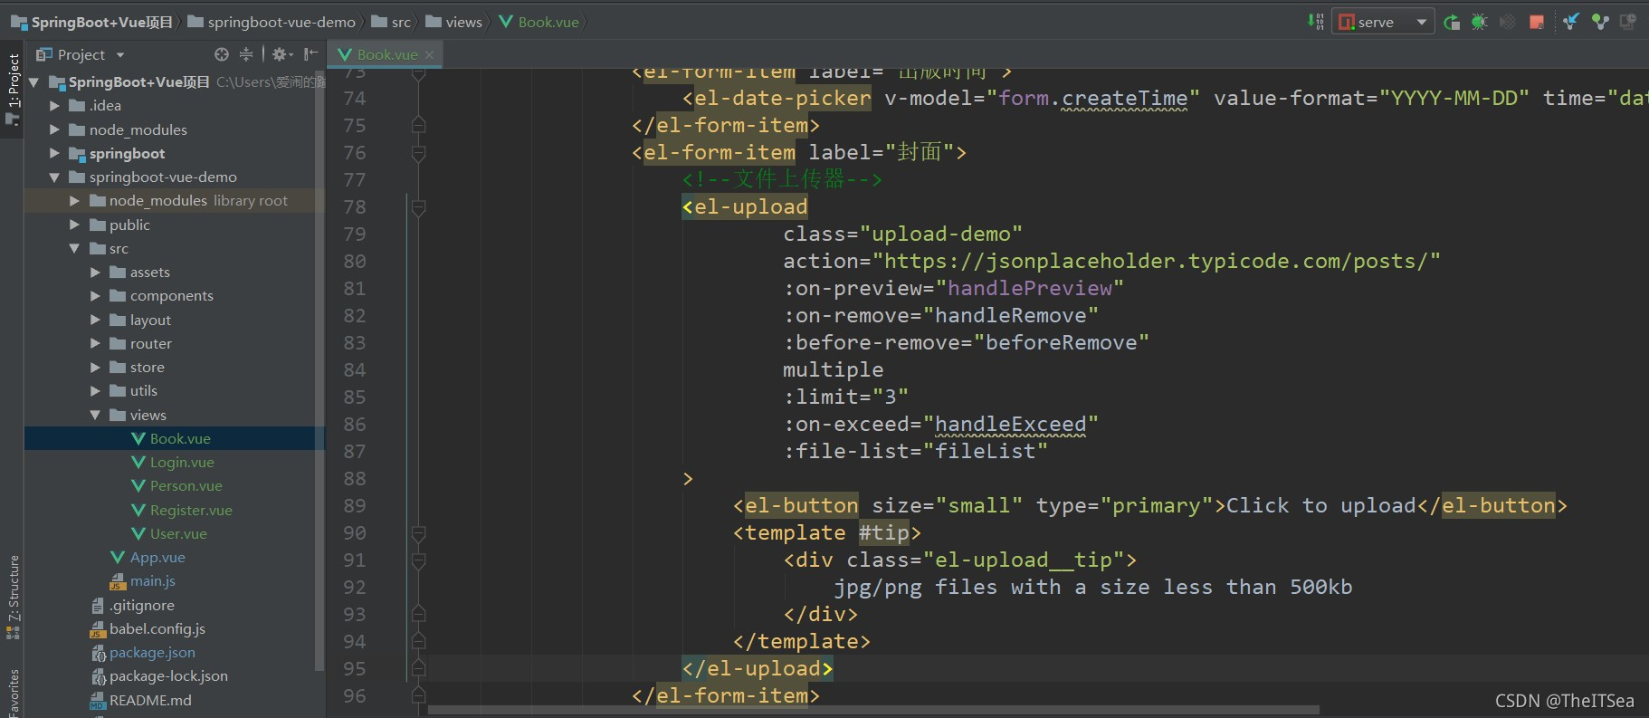Expand the components folder arrow
Viewport: 1649px width, 718px height.
click(95, 295)
